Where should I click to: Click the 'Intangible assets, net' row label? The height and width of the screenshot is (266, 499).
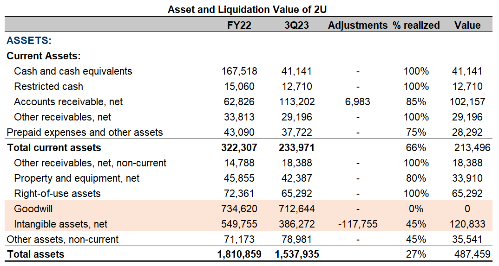pos(60,224)
